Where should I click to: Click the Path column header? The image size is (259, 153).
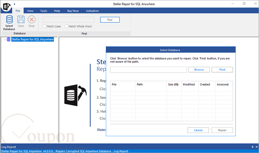pos(151,84)
